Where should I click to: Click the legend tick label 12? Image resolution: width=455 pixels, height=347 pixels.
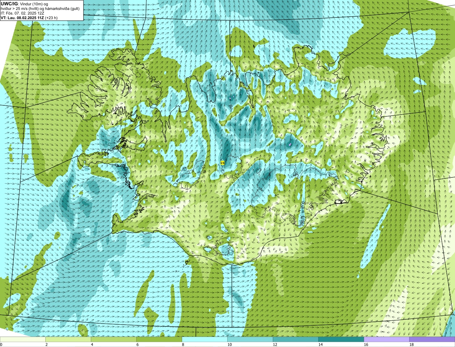[275, 345]
